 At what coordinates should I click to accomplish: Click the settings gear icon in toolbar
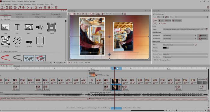point(23,8)
